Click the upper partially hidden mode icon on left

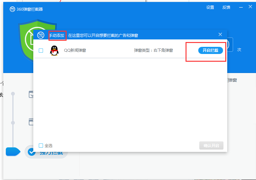click(x=31, y=94)
